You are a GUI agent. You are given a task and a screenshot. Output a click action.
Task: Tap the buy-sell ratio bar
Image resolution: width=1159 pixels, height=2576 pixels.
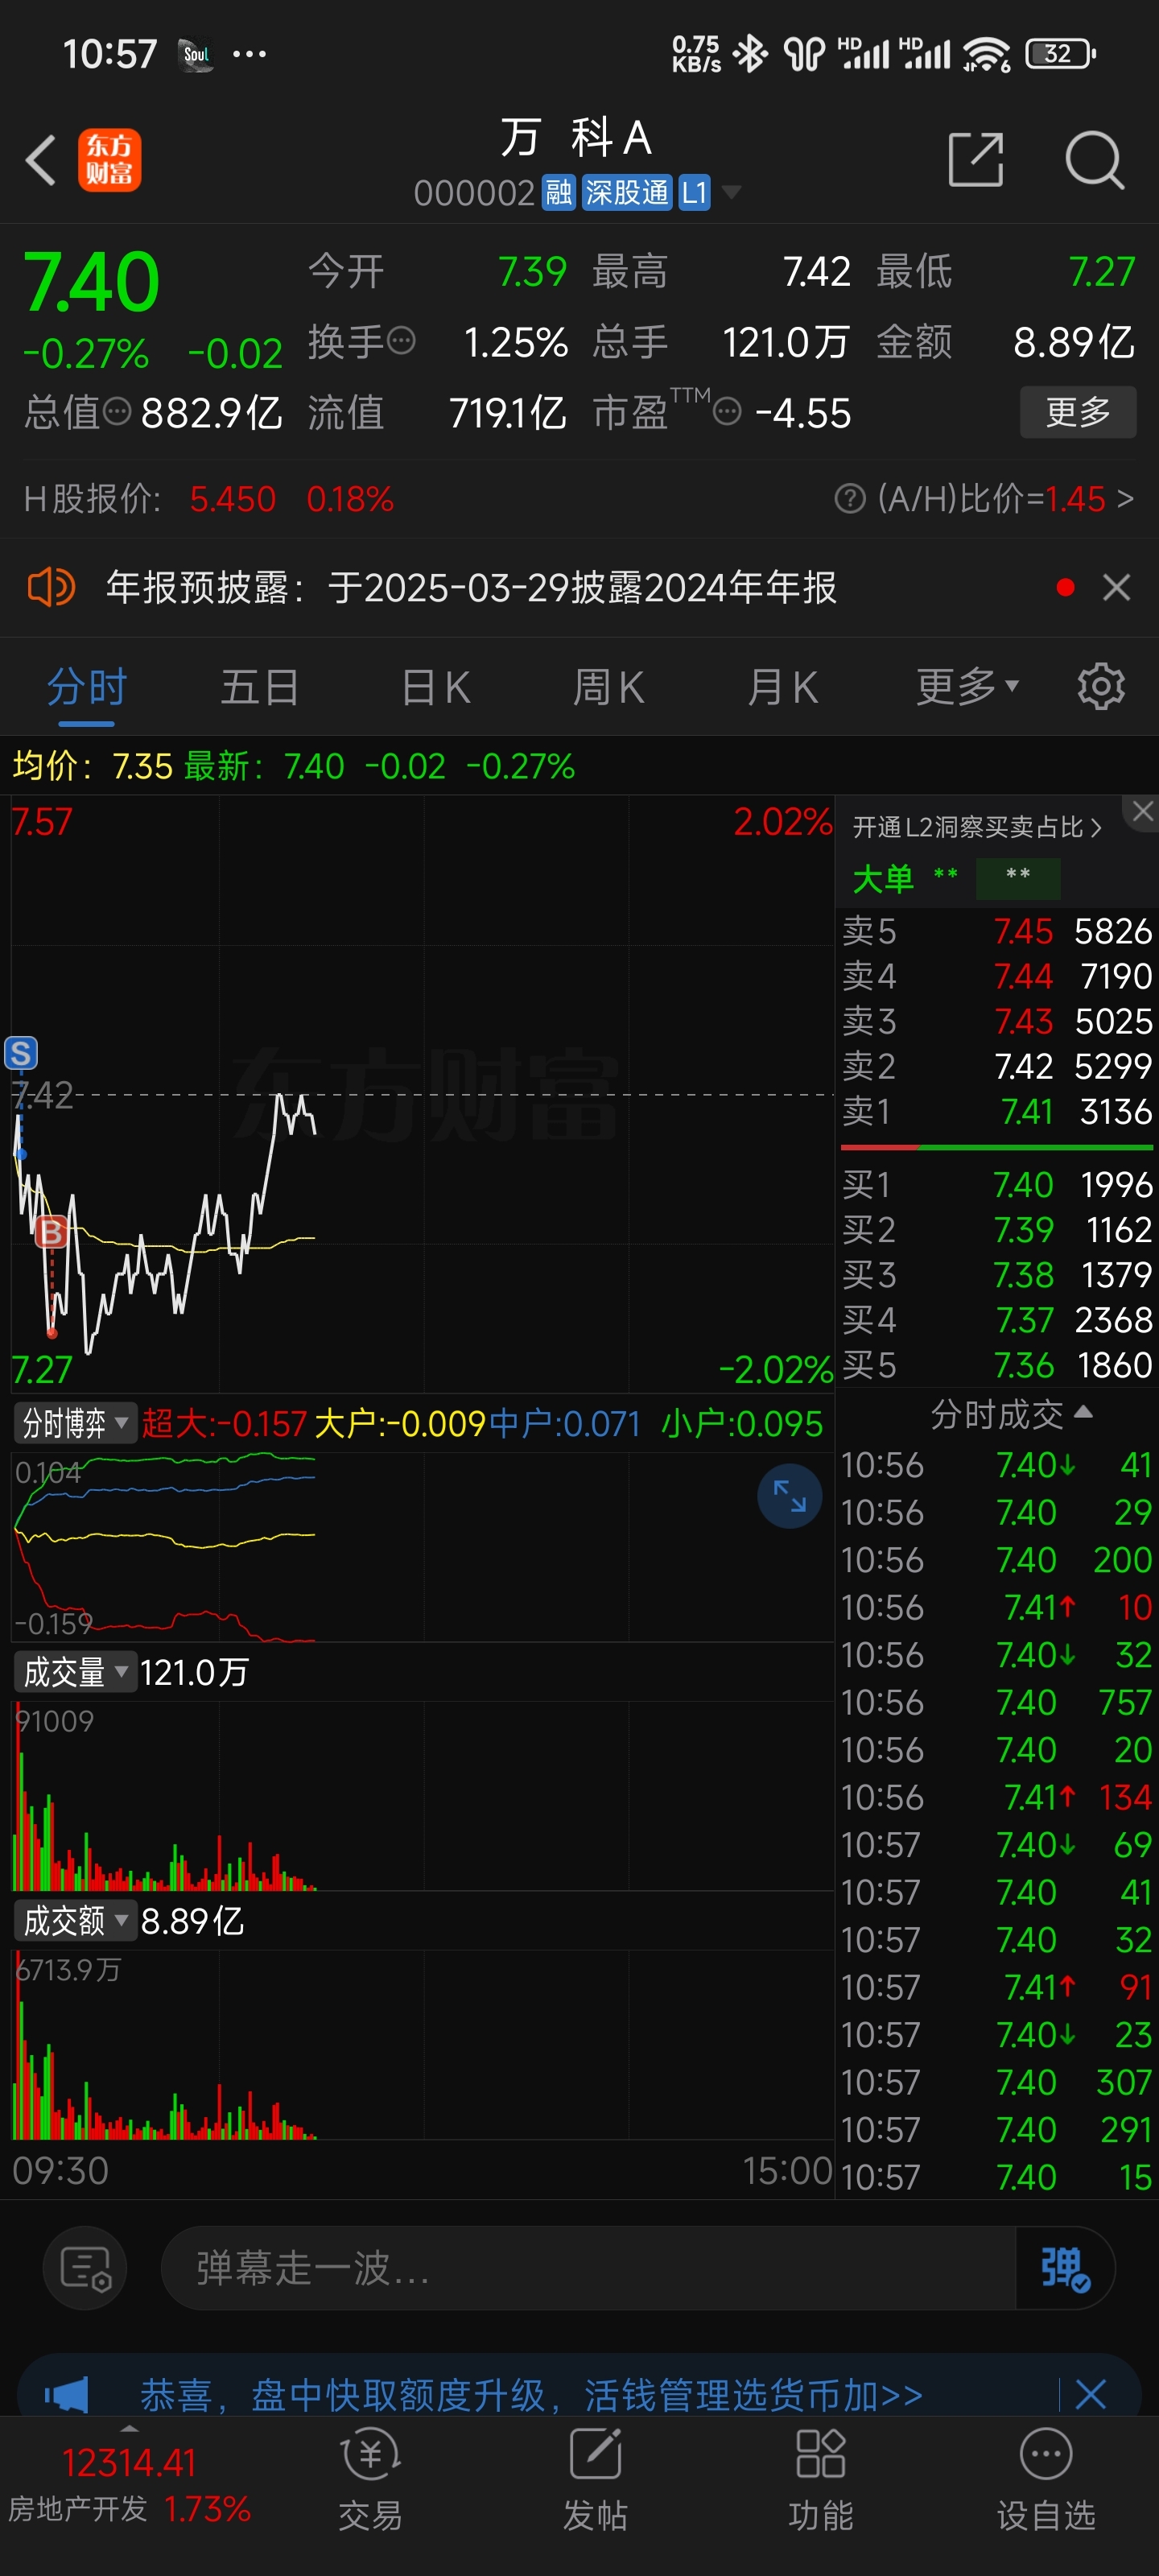[997, 1148]
